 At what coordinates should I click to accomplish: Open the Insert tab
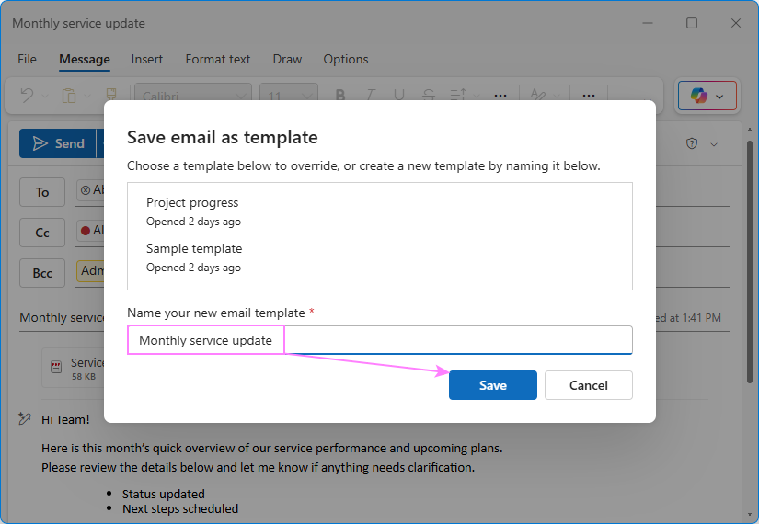pyautogui.click(x=146, y=59)
